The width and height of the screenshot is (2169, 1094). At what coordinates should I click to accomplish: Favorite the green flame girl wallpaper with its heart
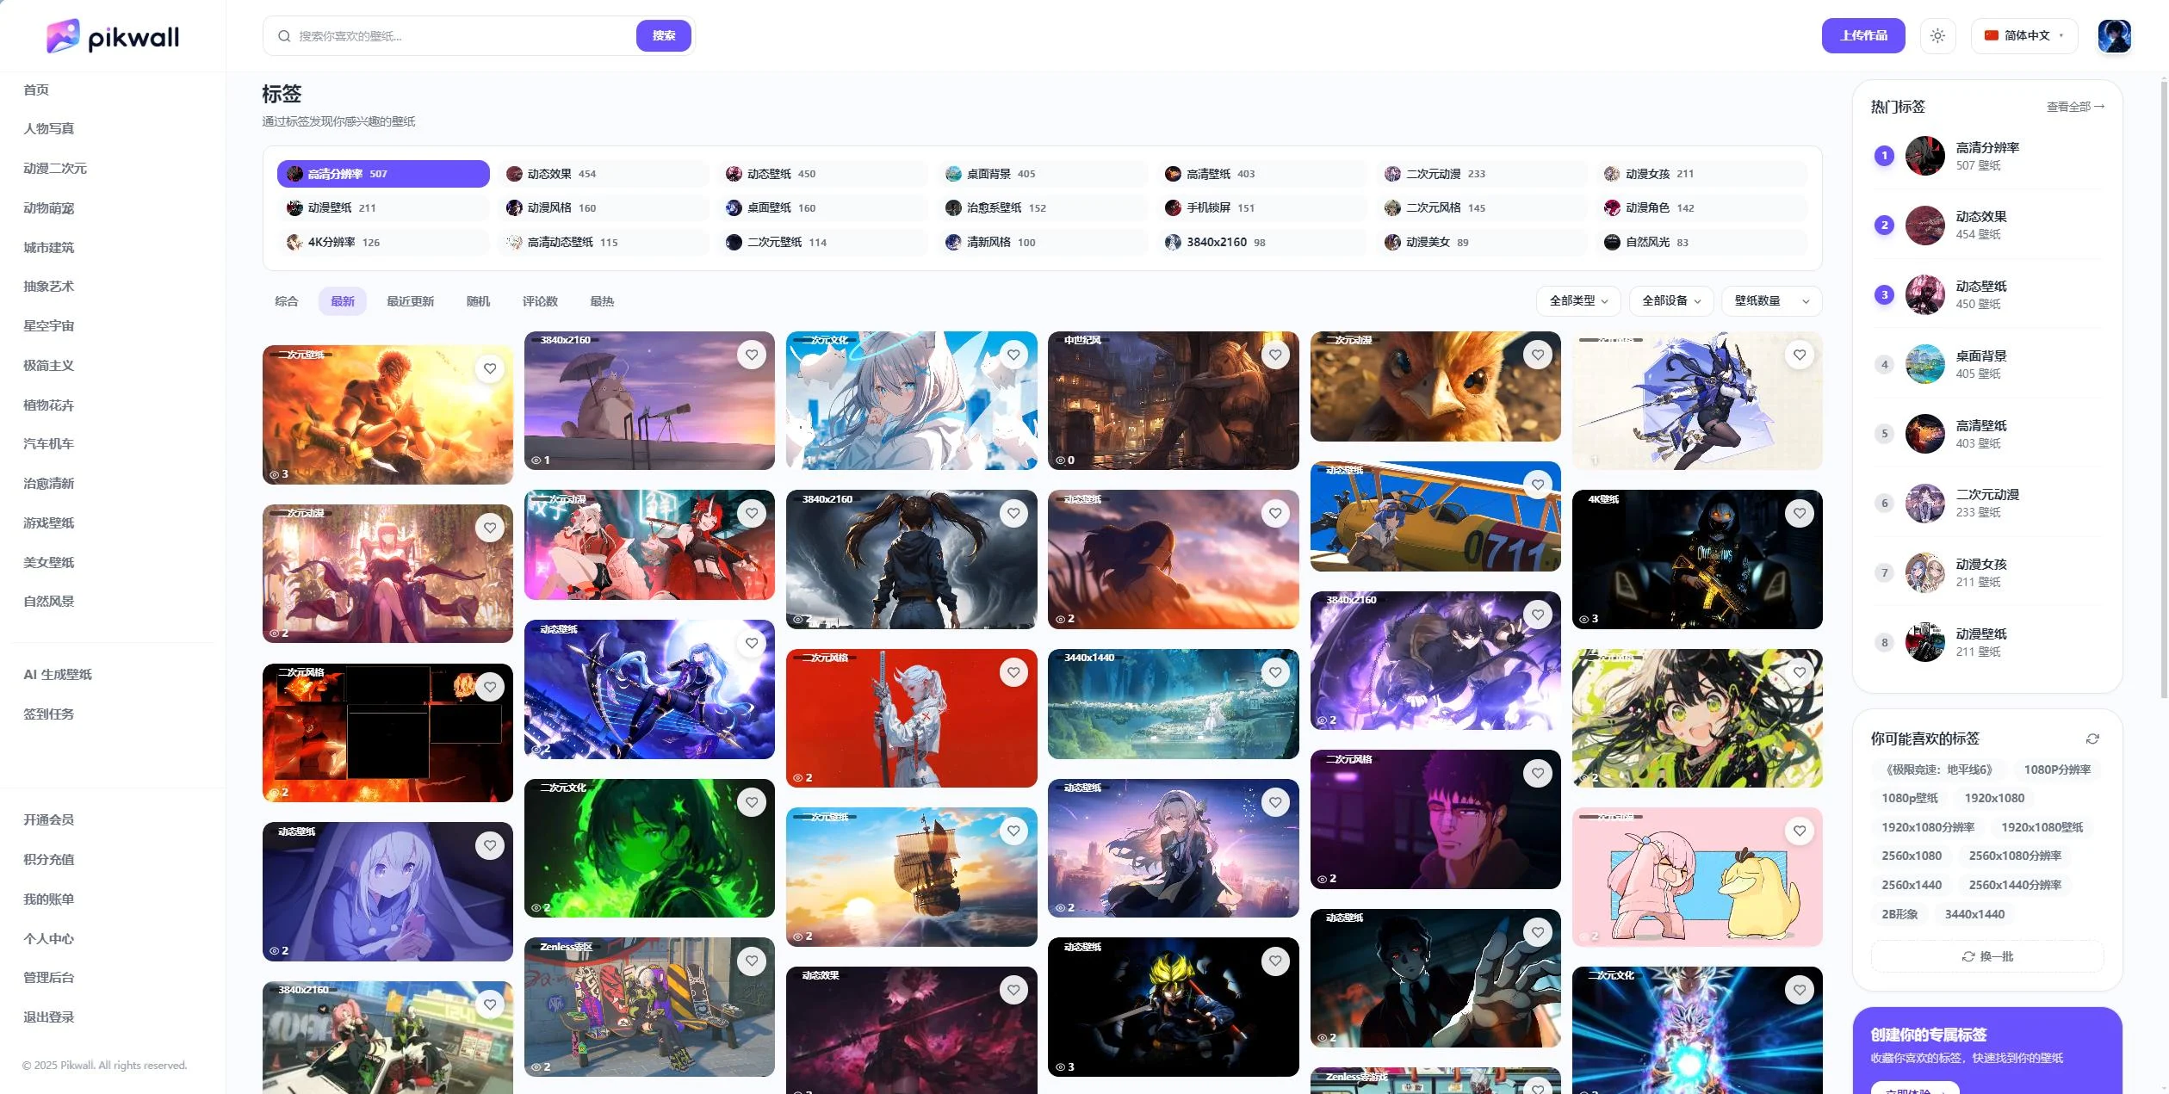752,802
